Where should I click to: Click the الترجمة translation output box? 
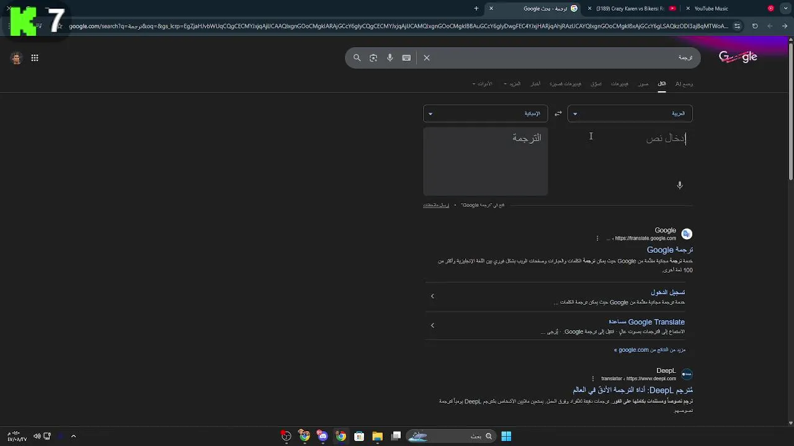coord(485,161)
